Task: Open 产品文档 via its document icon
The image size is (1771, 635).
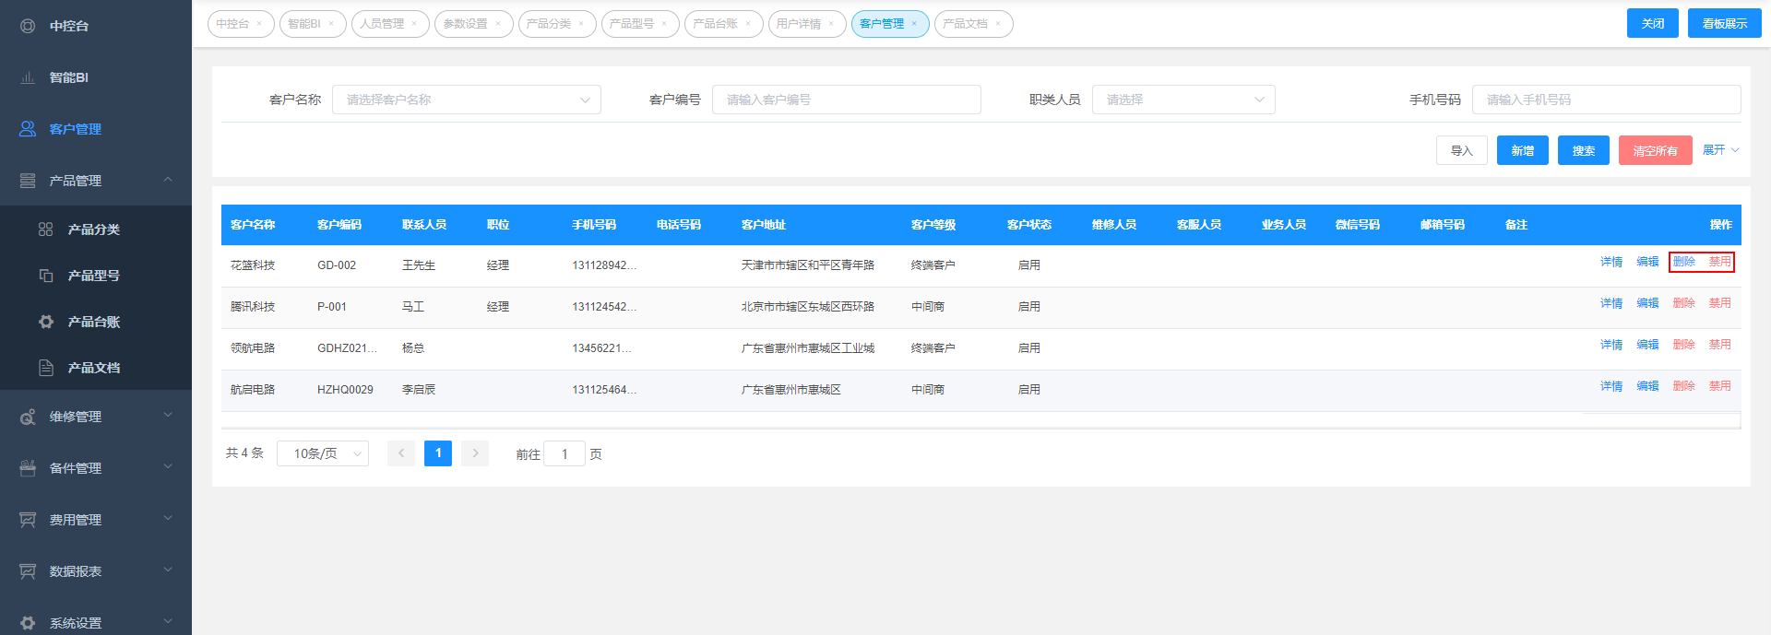Action: [x=46, y=368]
